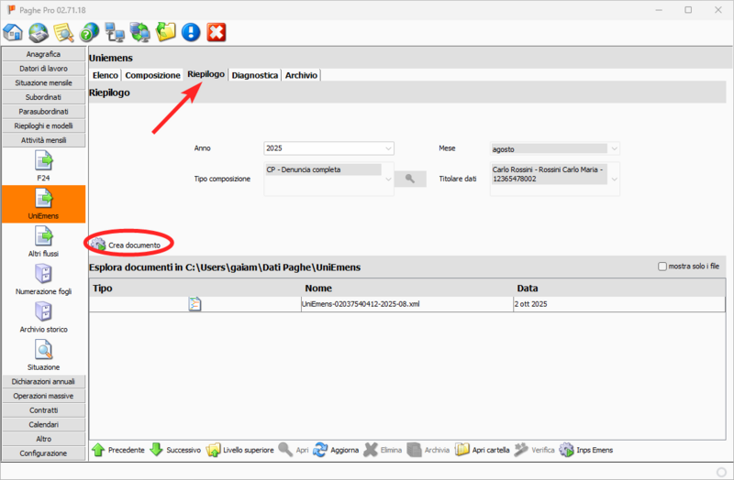Viewport: 734px width, 480px height.
Task: Open Situazione with magnifier icon in sidebar
Action: 44,355
